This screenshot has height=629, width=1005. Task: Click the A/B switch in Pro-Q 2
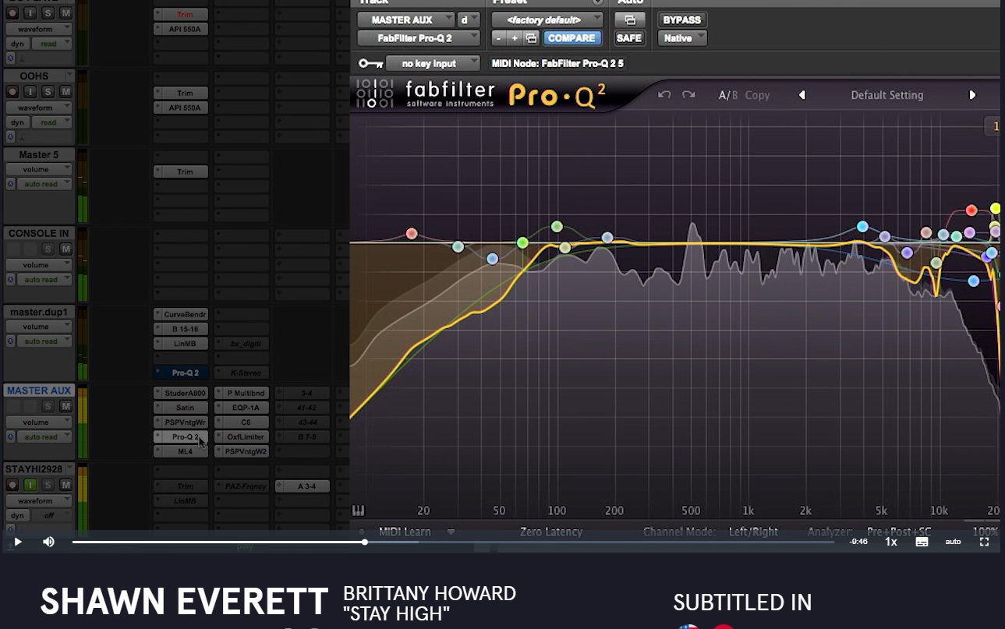pos(727,95)
